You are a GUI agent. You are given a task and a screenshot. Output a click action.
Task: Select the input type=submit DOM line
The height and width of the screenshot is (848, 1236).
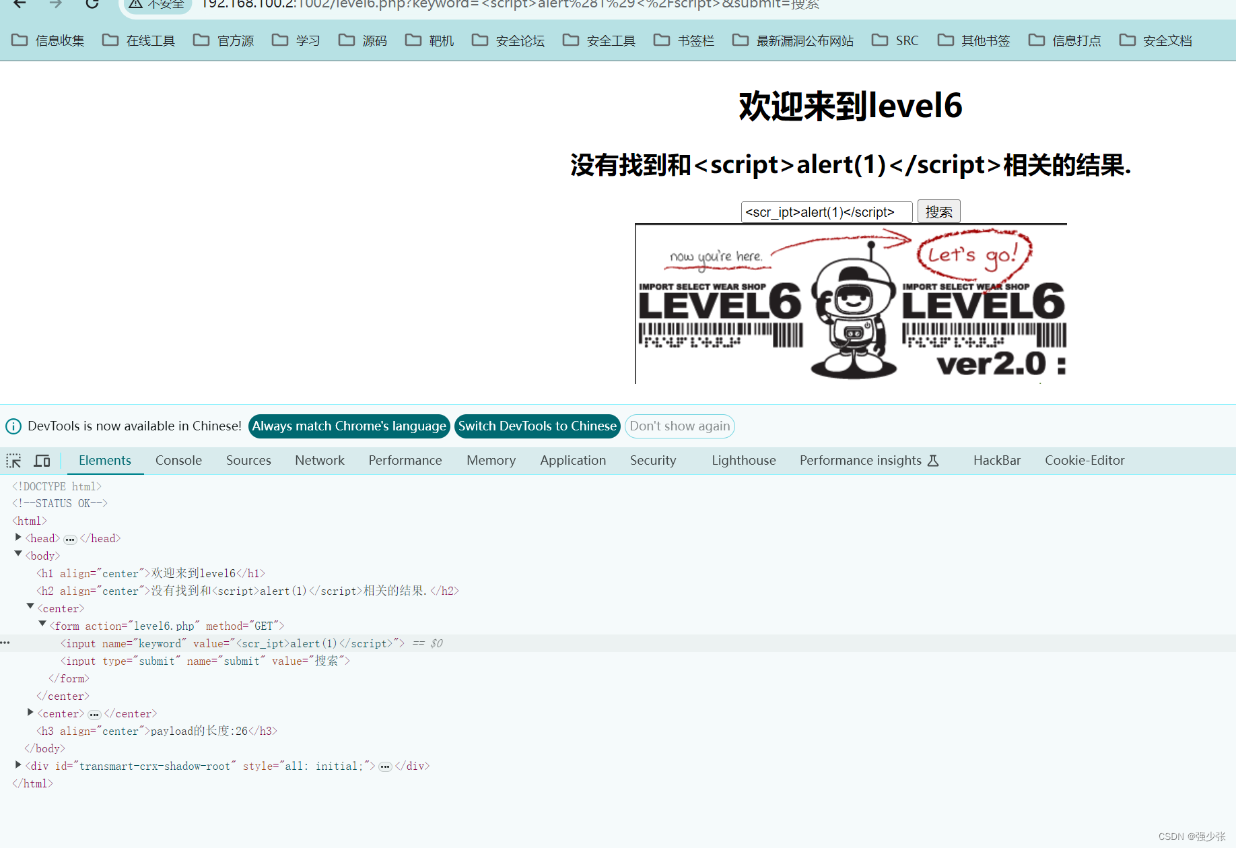tap(205, 661)
